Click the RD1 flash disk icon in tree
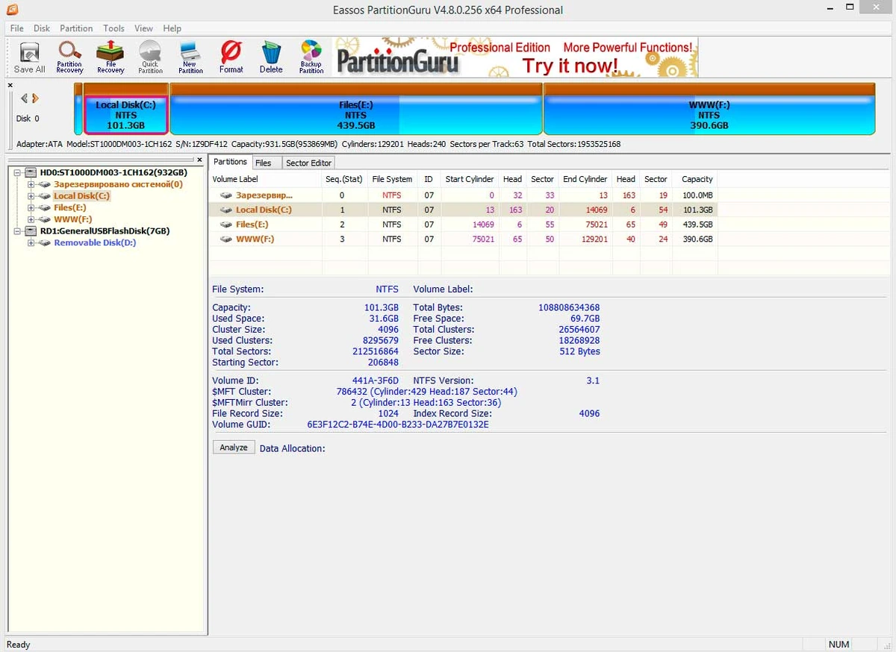Viewport: 896px width, 652px height. coord(31,231)
